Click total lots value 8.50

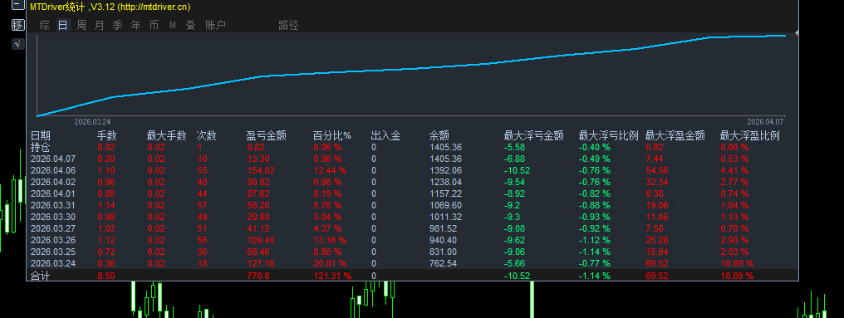(x=106, y=276)
